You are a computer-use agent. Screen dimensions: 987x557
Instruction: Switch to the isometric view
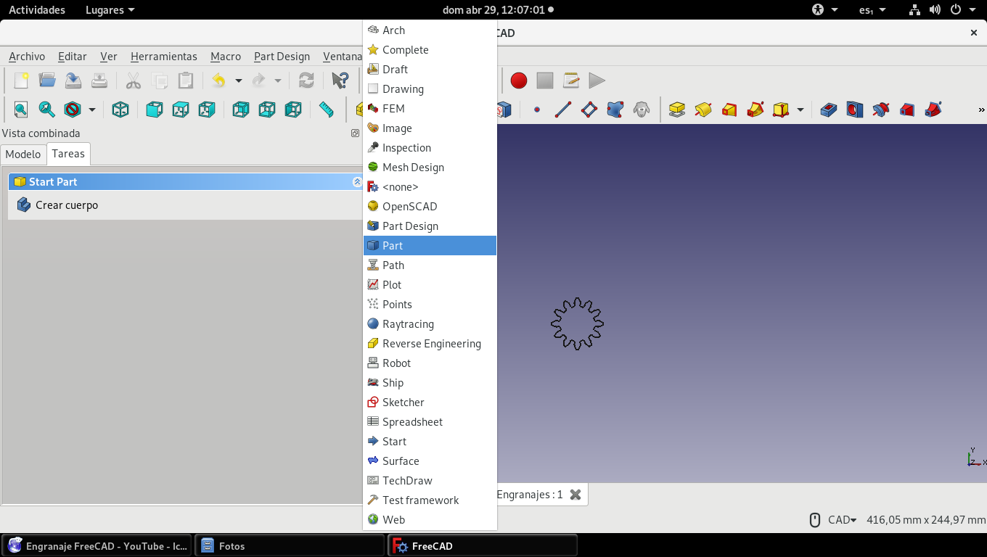click(x=120, y=110)
